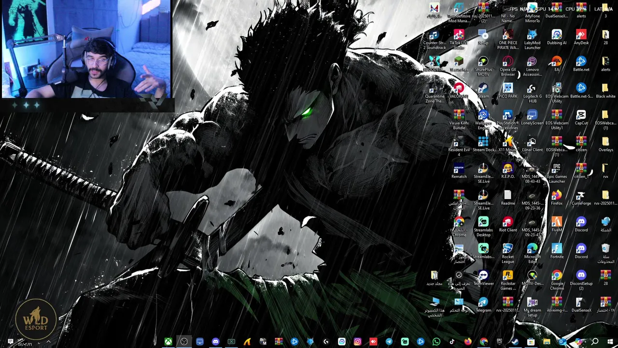Open LonelyScreen desktop icon
The height and width of the screenshot is (348, 618).
pos(532,117)
